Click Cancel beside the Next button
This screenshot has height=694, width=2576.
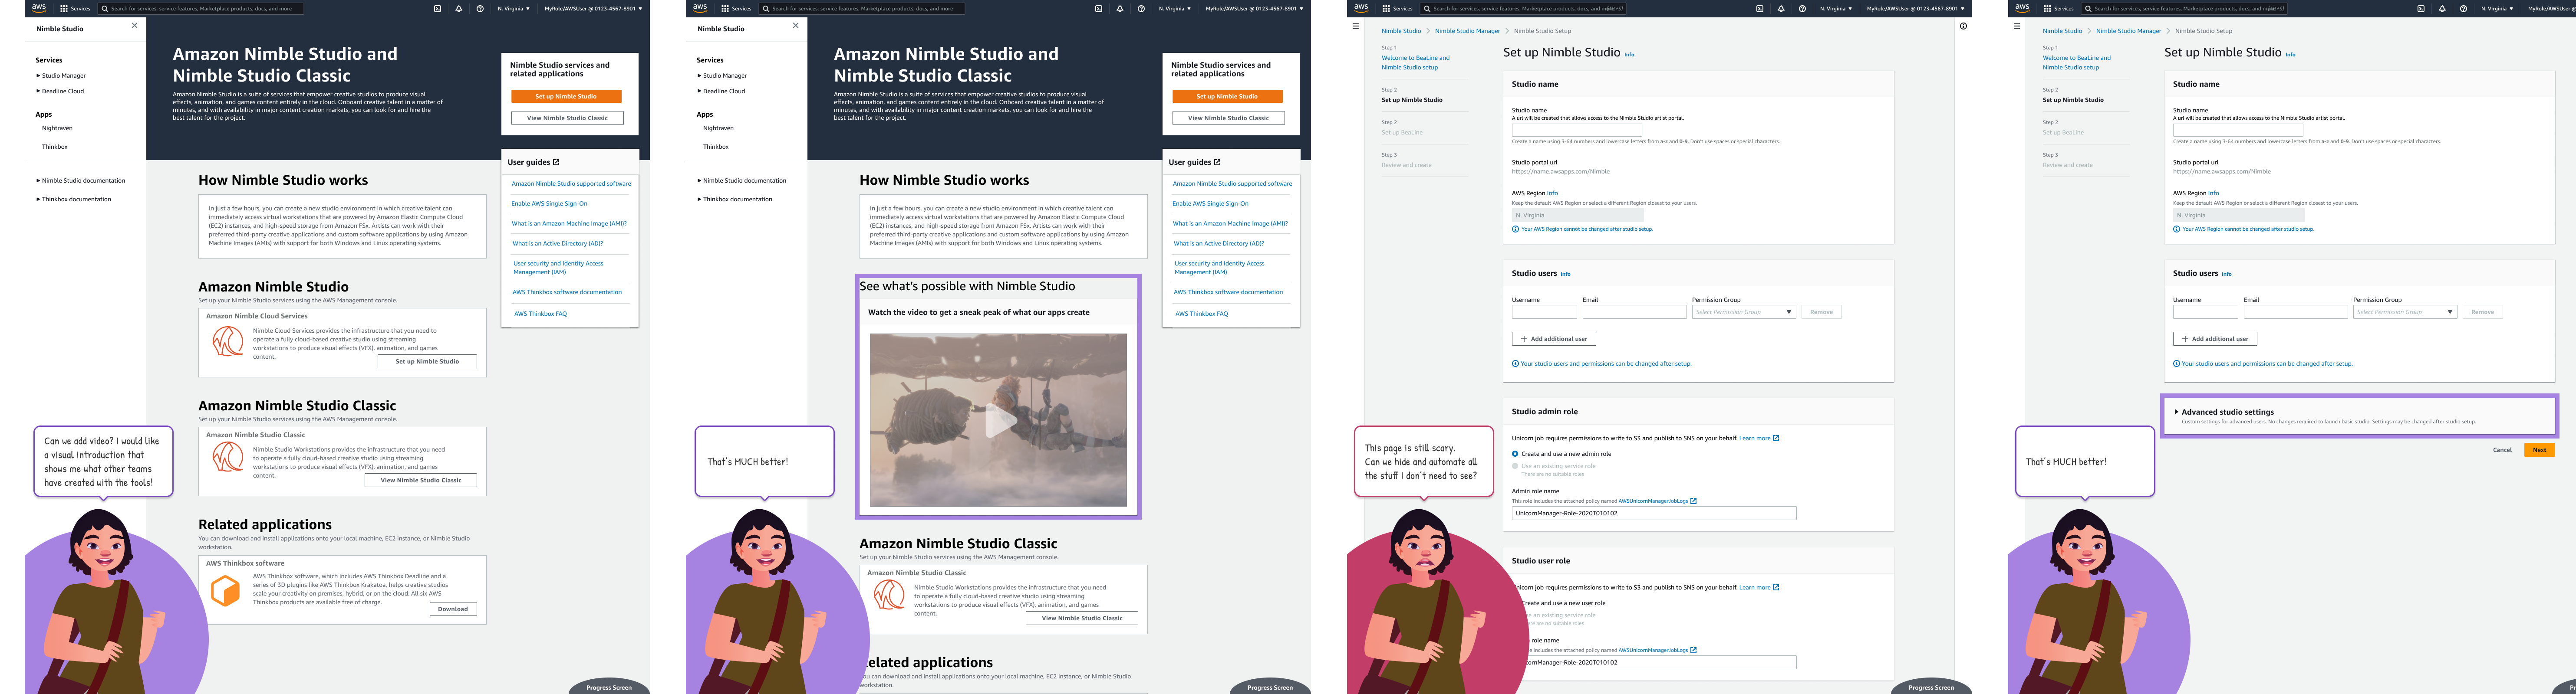[x=2502, y=449]
